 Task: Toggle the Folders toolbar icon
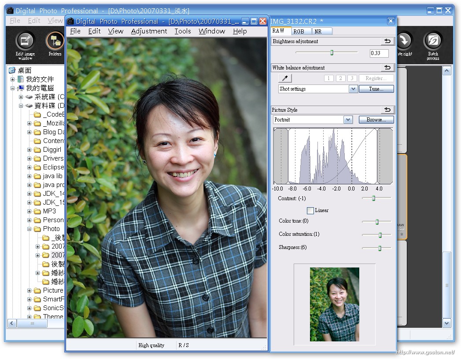point(55,44)
